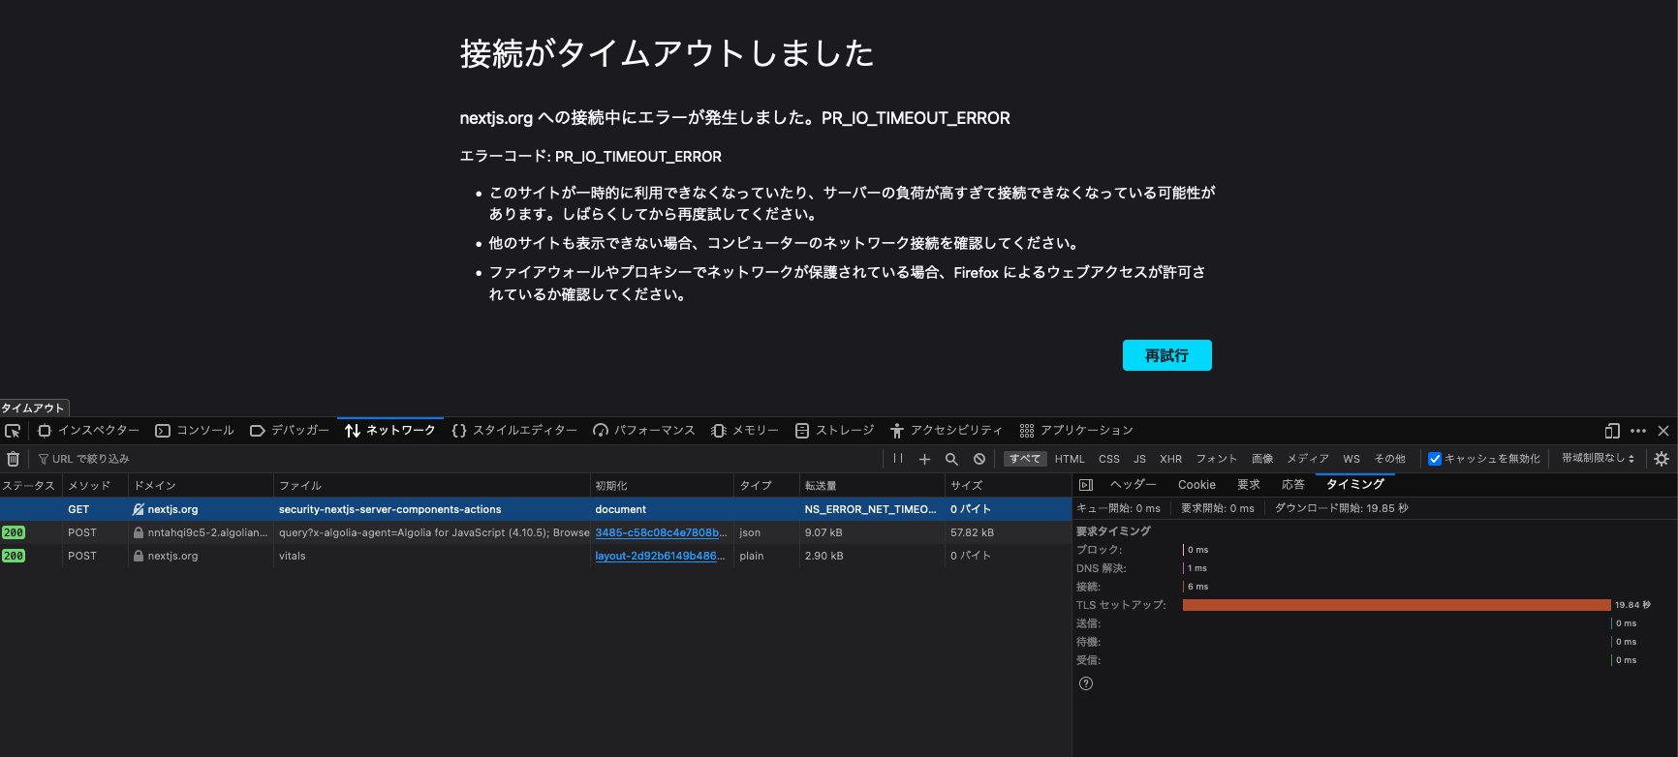Image resolution: width=1678 pixels, height=757 pixels.
Task: Open the メモリー tab
Action: [745, 431]
